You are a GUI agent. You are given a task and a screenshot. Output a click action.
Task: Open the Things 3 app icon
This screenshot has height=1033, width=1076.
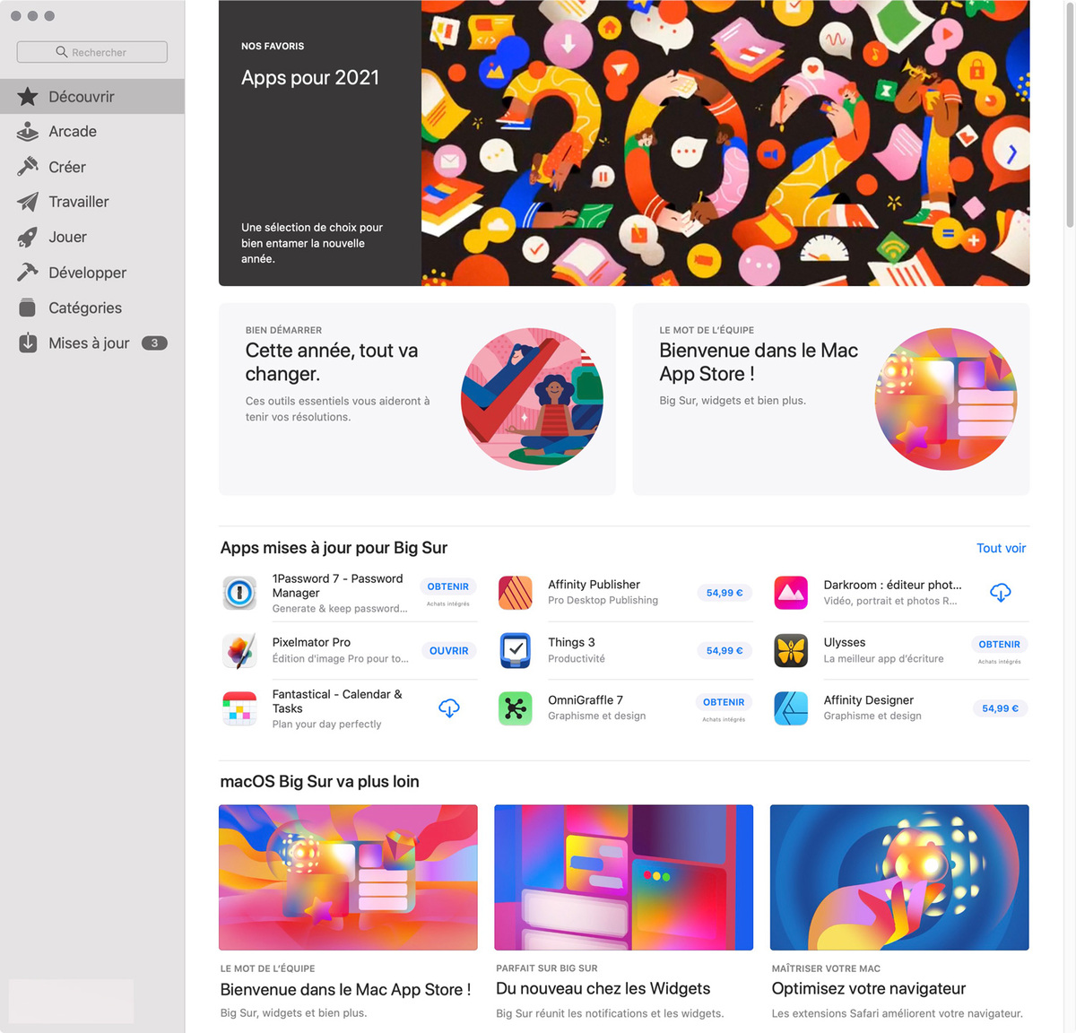pyautogui.click(x=516, y=650)
